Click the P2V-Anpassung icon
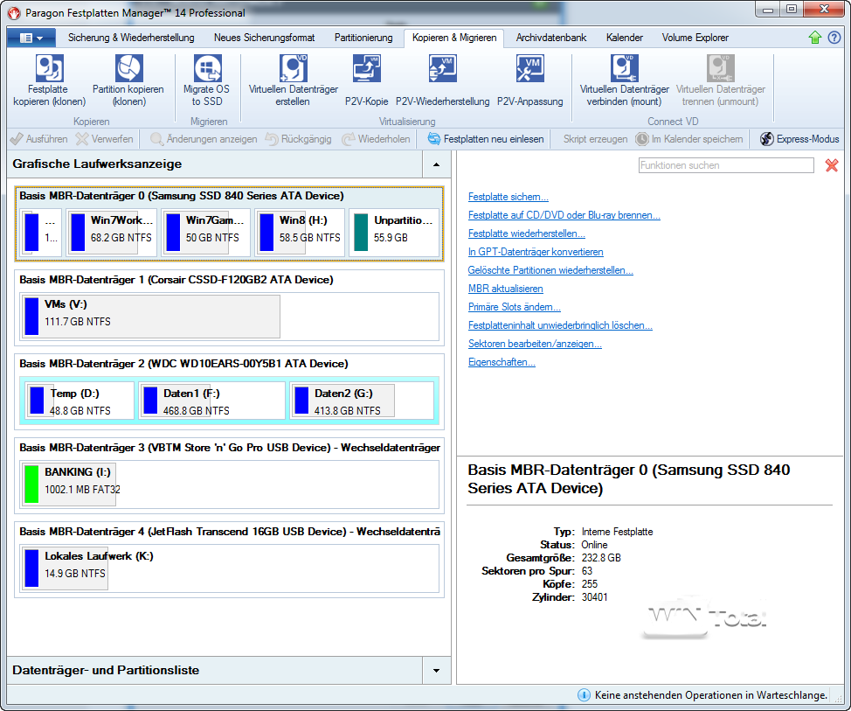Image resolution: width=851 pixels, height=711 pixels. click(529, 69)
